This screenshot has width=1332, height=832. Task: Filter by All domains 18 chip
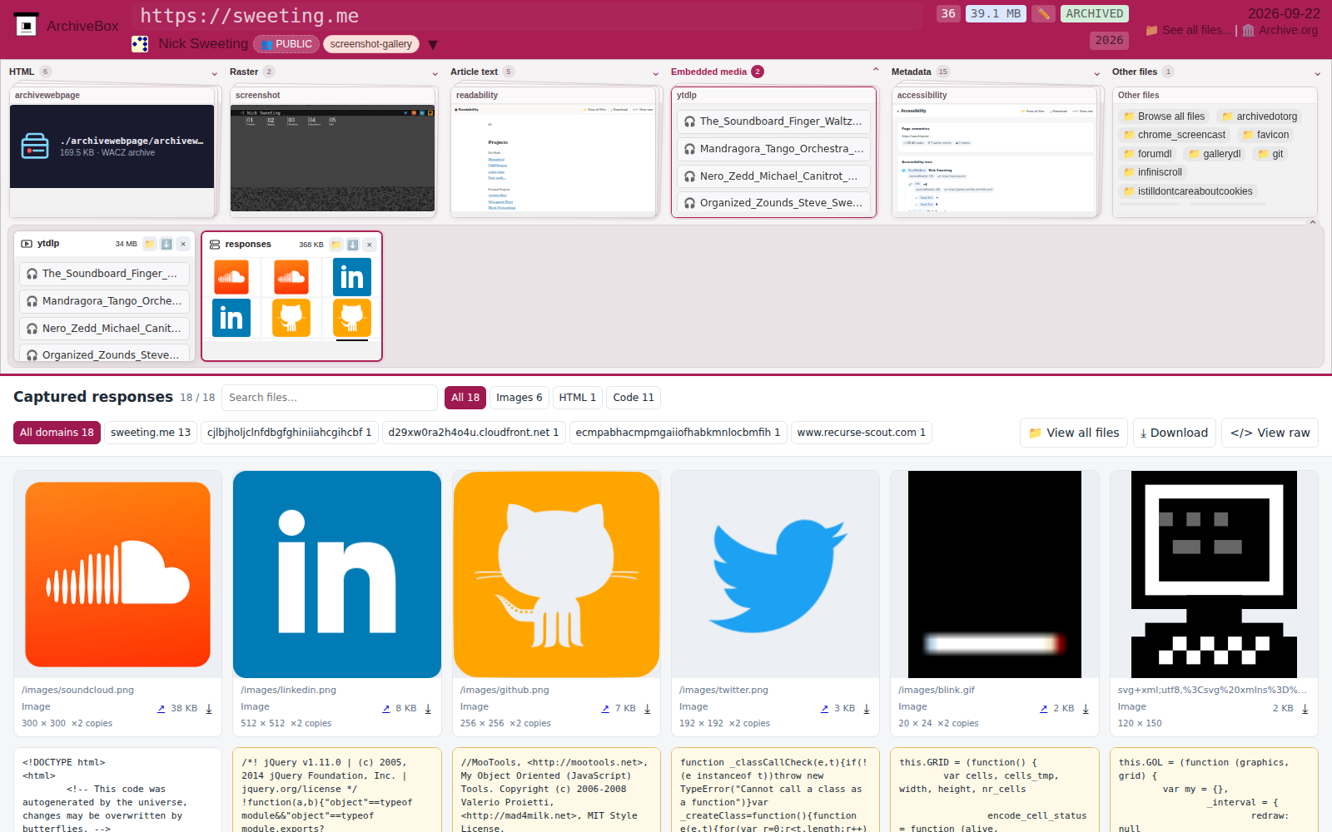tap(57, 433)
